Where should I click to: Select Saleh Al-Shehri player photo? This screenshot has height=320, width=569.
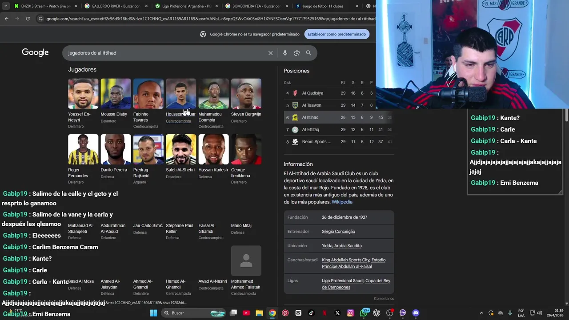(x=181, y=149)
